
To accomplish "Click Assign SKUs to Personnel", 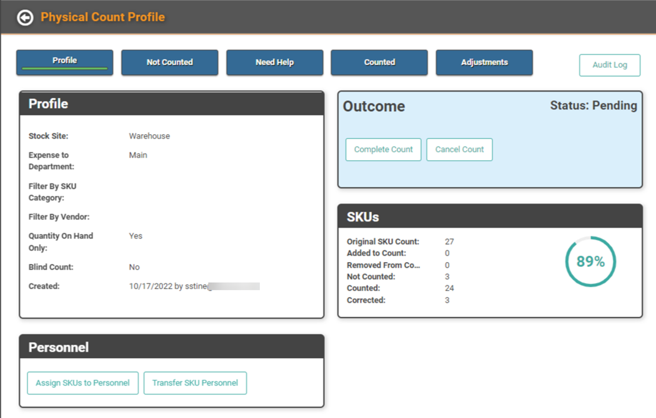I will click(x=82, y=383).
